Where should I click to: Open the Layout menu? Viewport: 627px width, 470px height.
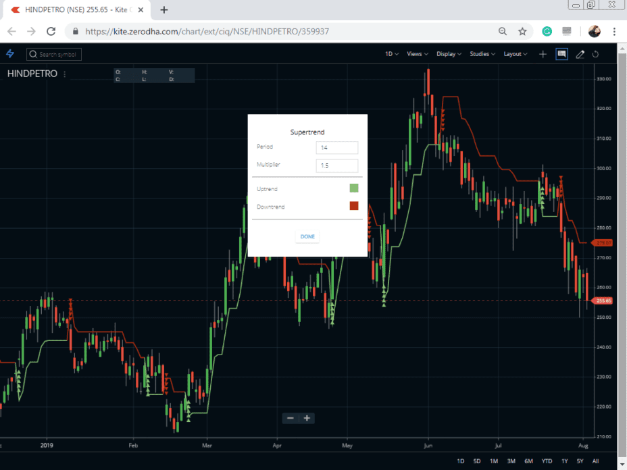coord(516,54)
